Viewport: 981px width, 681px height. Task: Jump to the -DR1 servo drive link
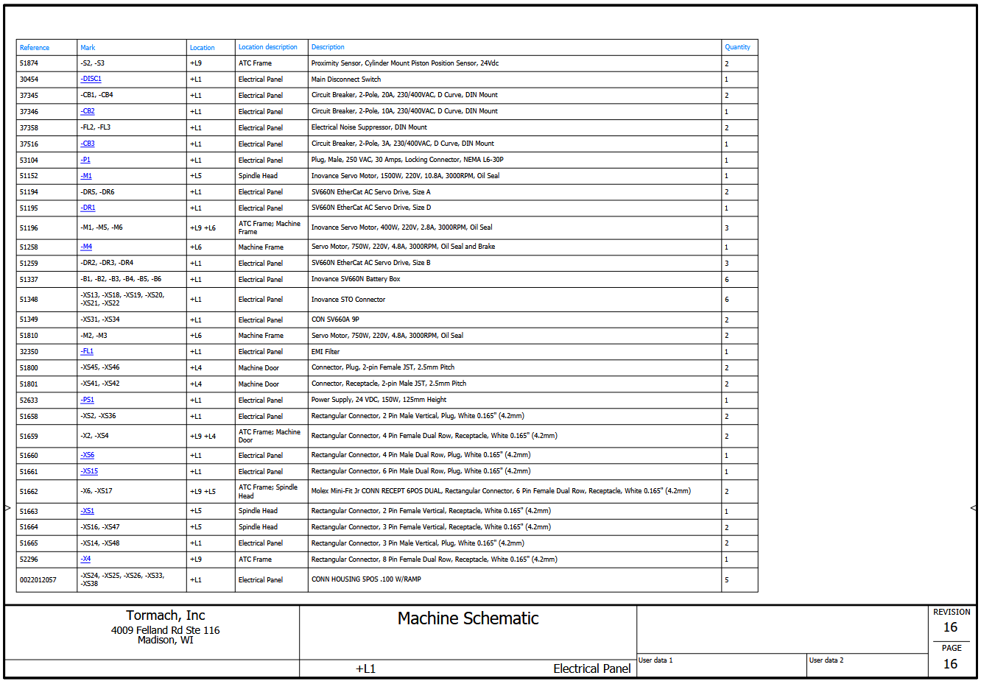(x=88, y=208)
